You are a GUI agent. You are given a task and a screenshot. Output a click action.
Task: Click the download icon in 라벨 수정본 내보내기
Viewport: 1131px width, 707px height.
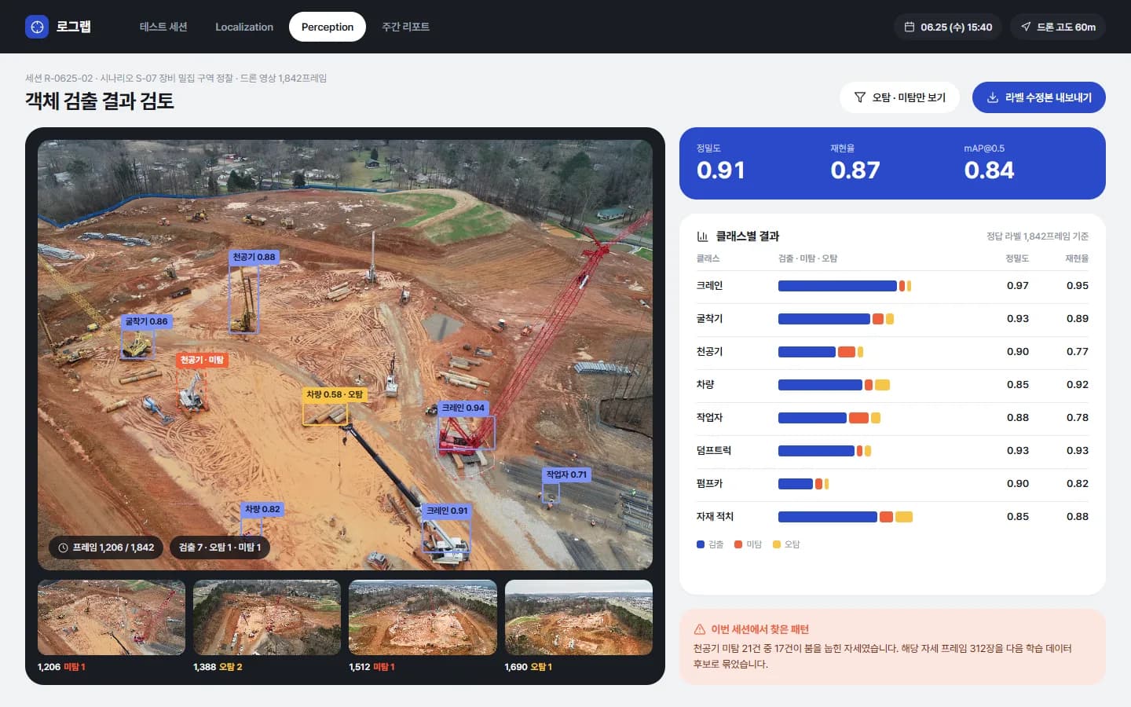(993, 97)
